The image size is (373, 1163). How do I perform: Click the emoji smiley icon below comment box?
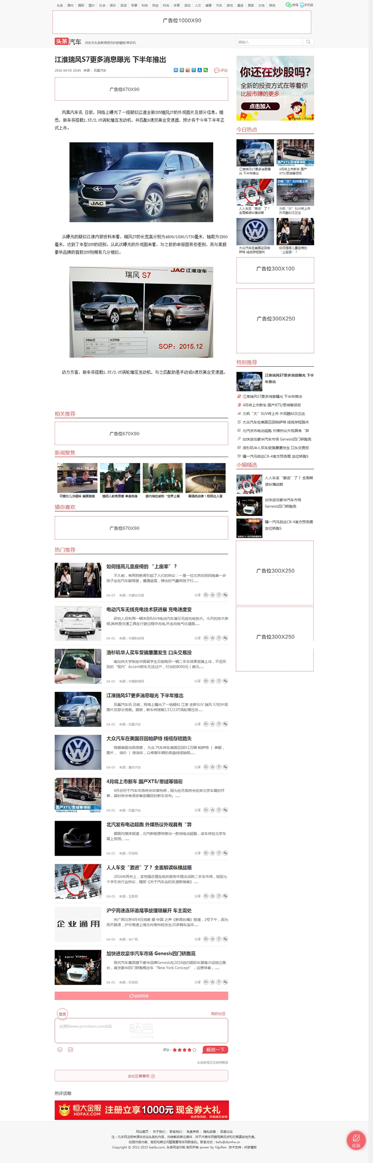(60, 1050)
